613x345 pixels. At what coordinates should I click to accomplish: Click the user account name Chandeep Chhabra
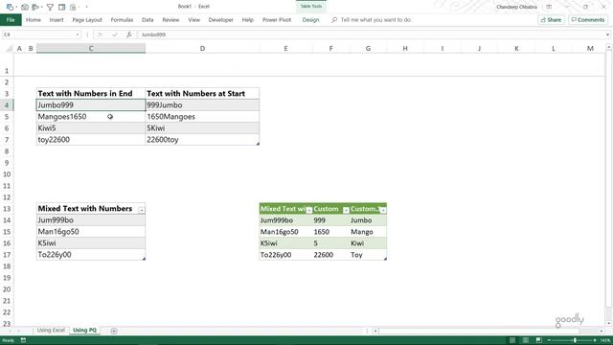[x=516, y=7]
